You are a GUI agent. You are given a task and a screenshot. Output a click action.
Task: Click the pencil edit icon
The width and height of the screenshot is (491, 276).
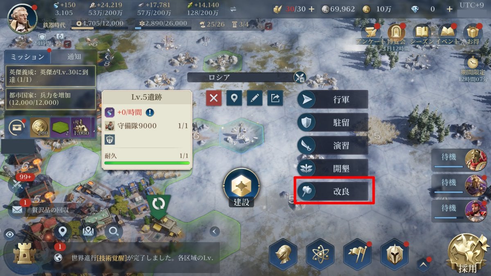(255, 98)
